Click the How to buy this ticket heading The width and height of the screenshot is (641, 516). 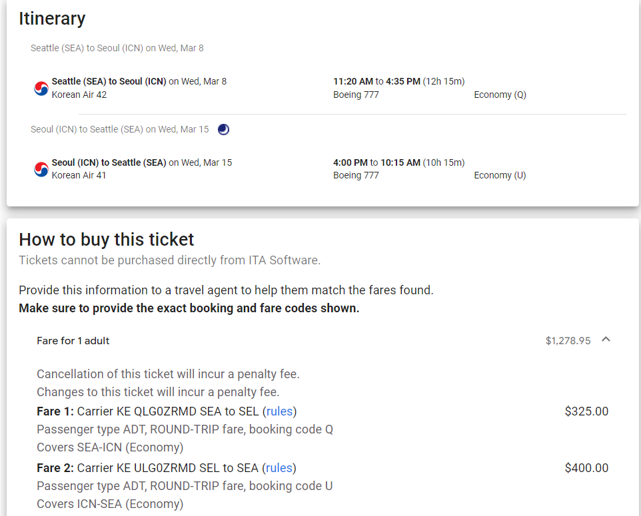(x=107, y=239)
